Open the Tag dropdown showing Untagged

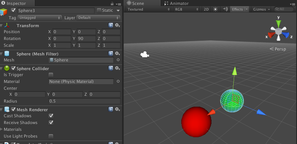click(x=40, y=18)
